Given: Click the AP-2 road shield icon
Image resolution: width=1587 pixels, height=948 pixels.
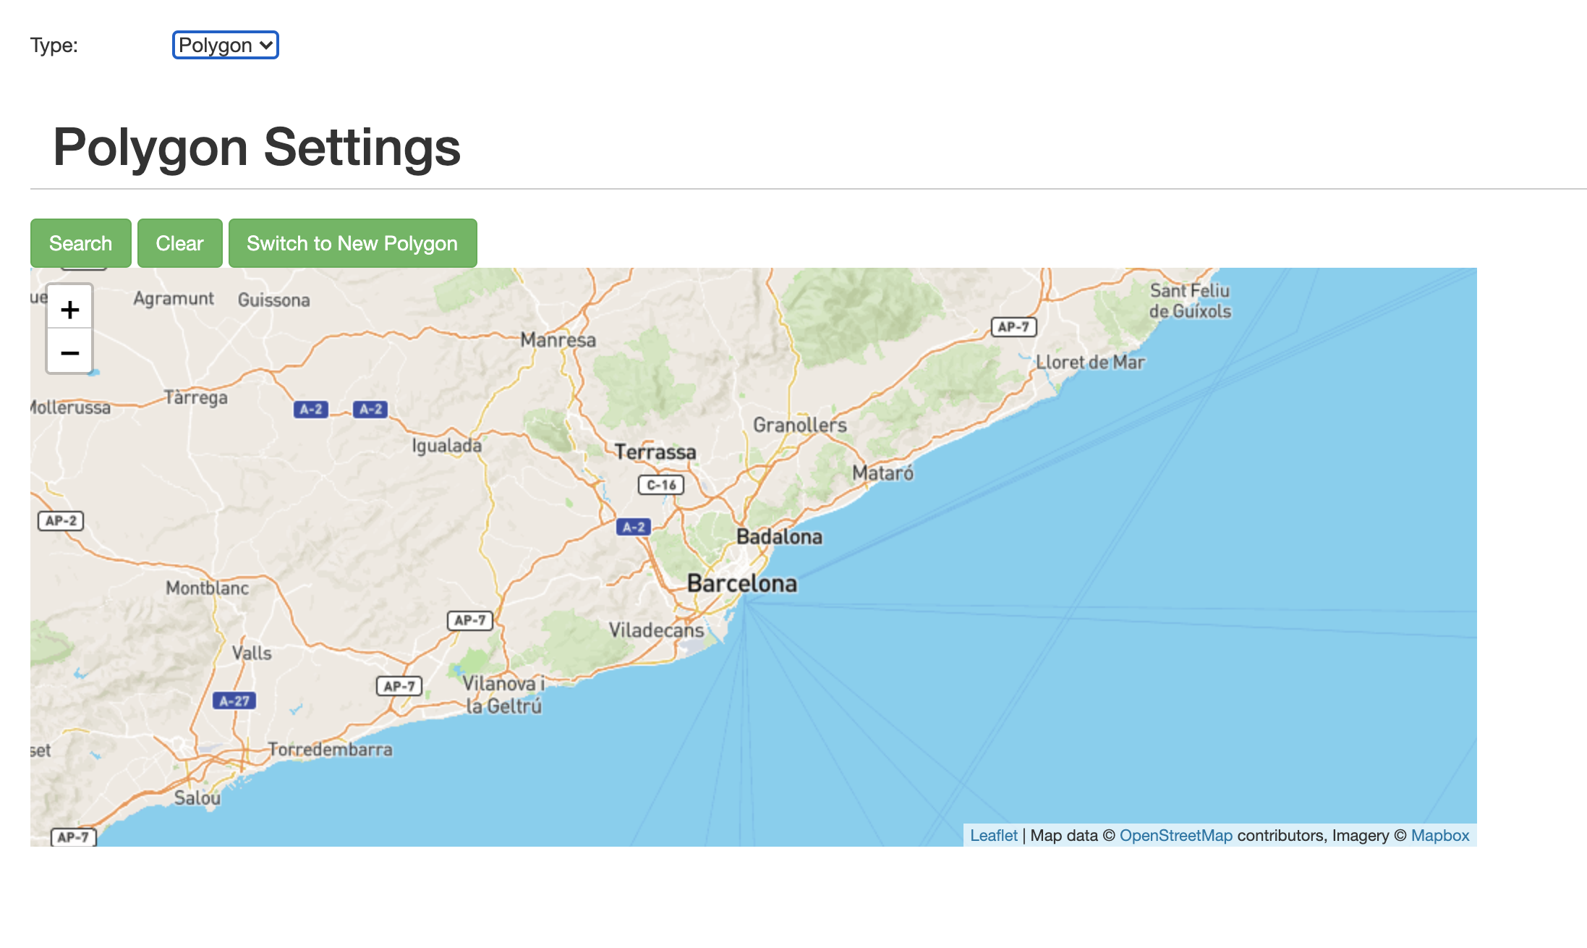Looking at the screenshot, I should [61, 520].
